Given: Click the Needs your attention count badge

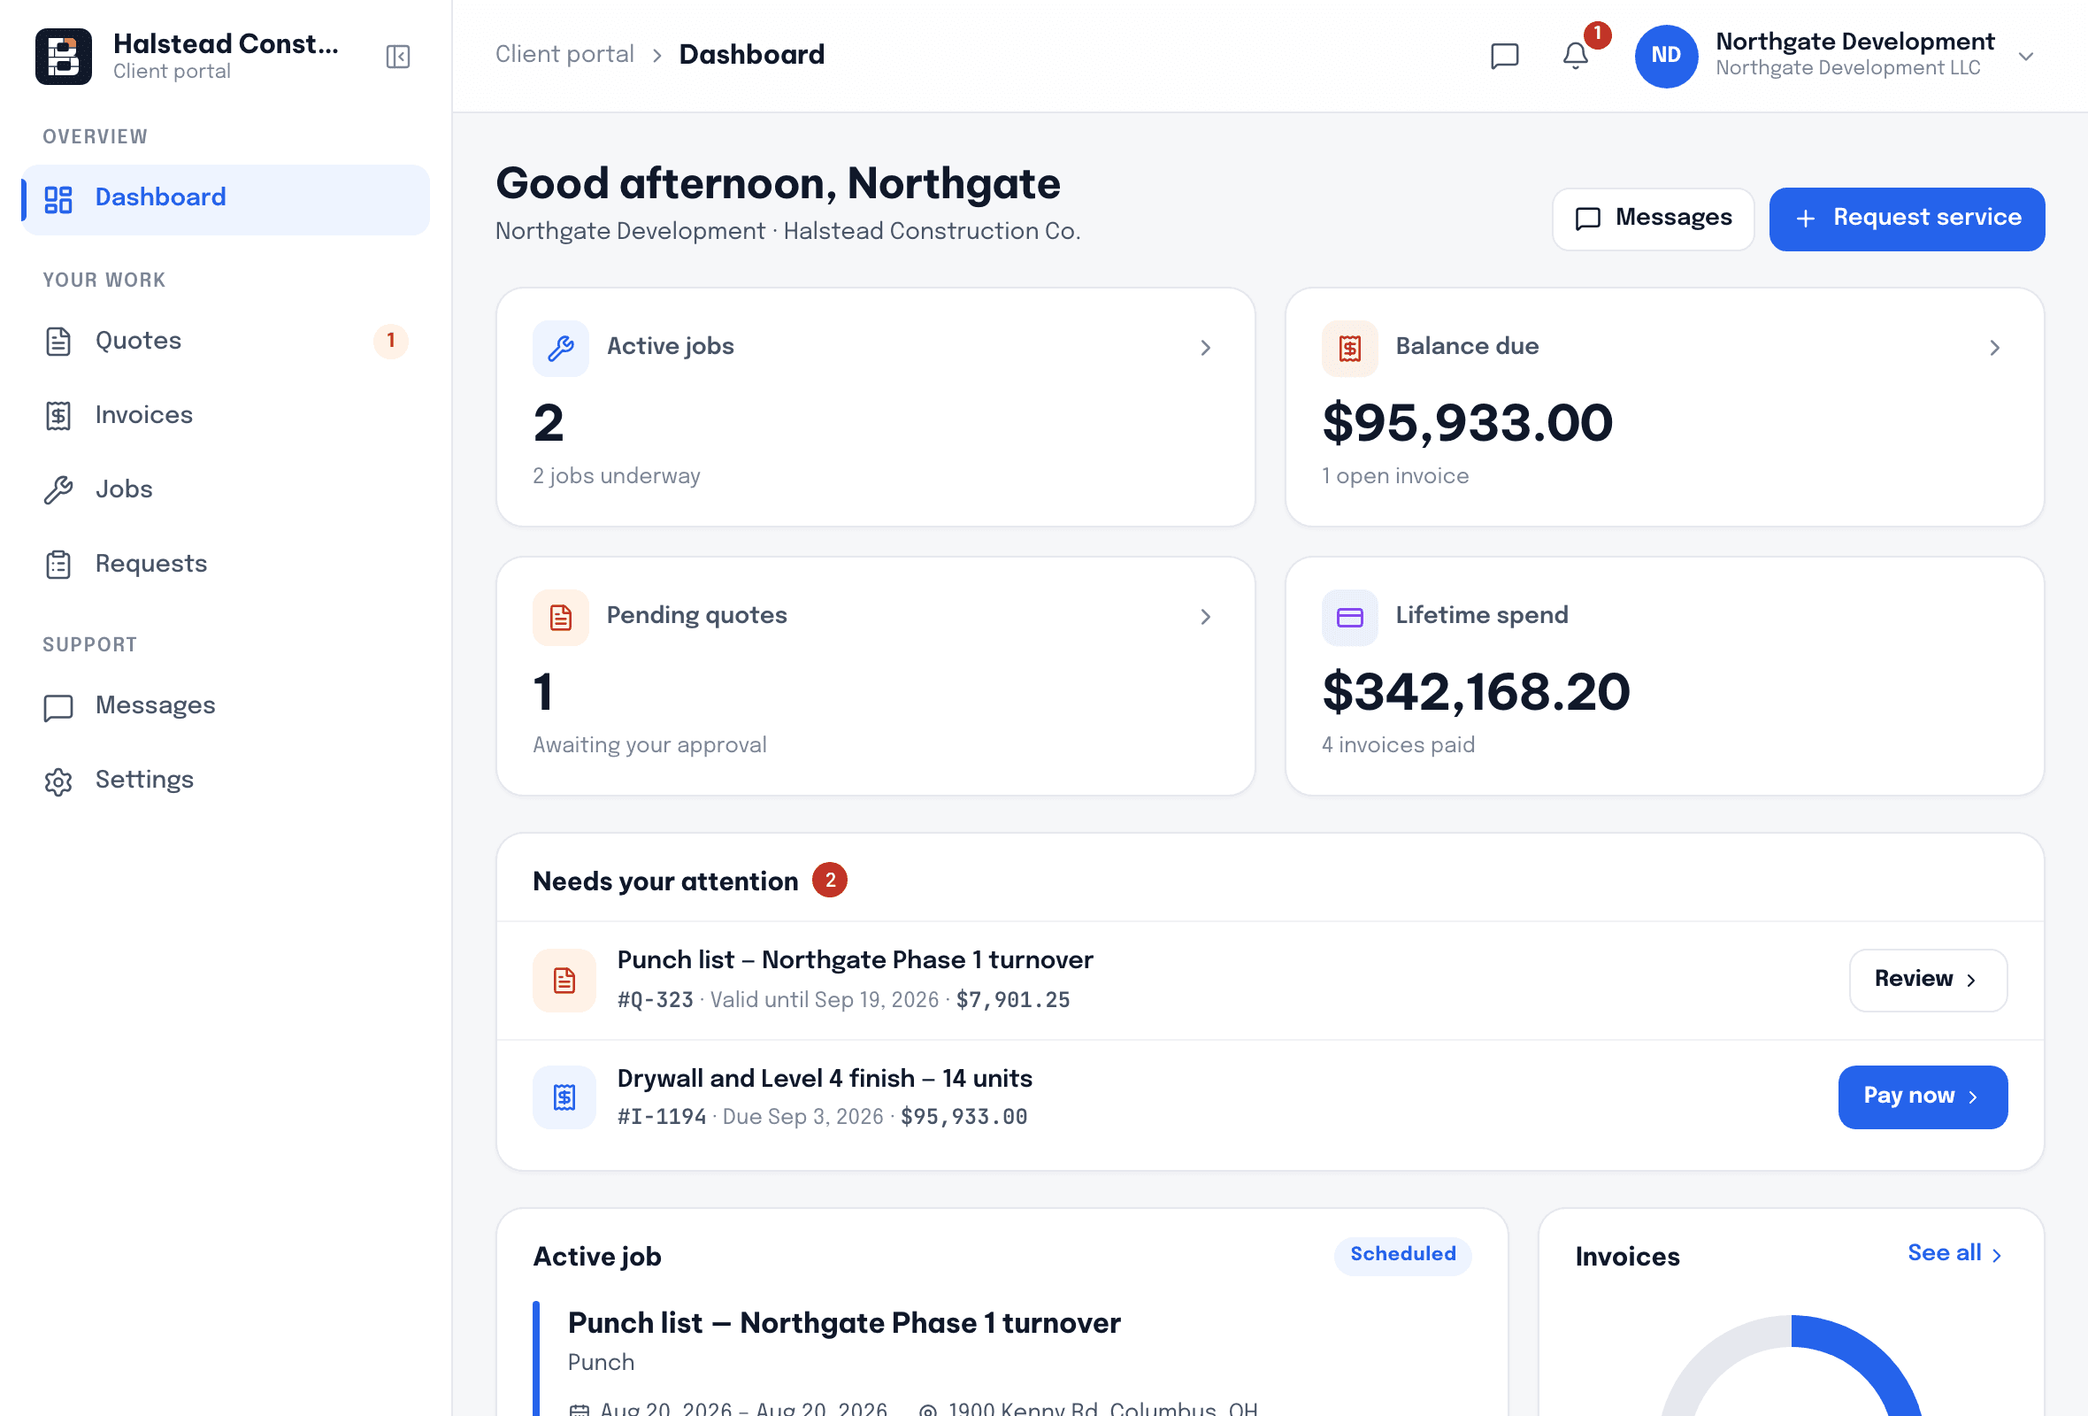Looking at the screenshot, I should tap(830, 880).
